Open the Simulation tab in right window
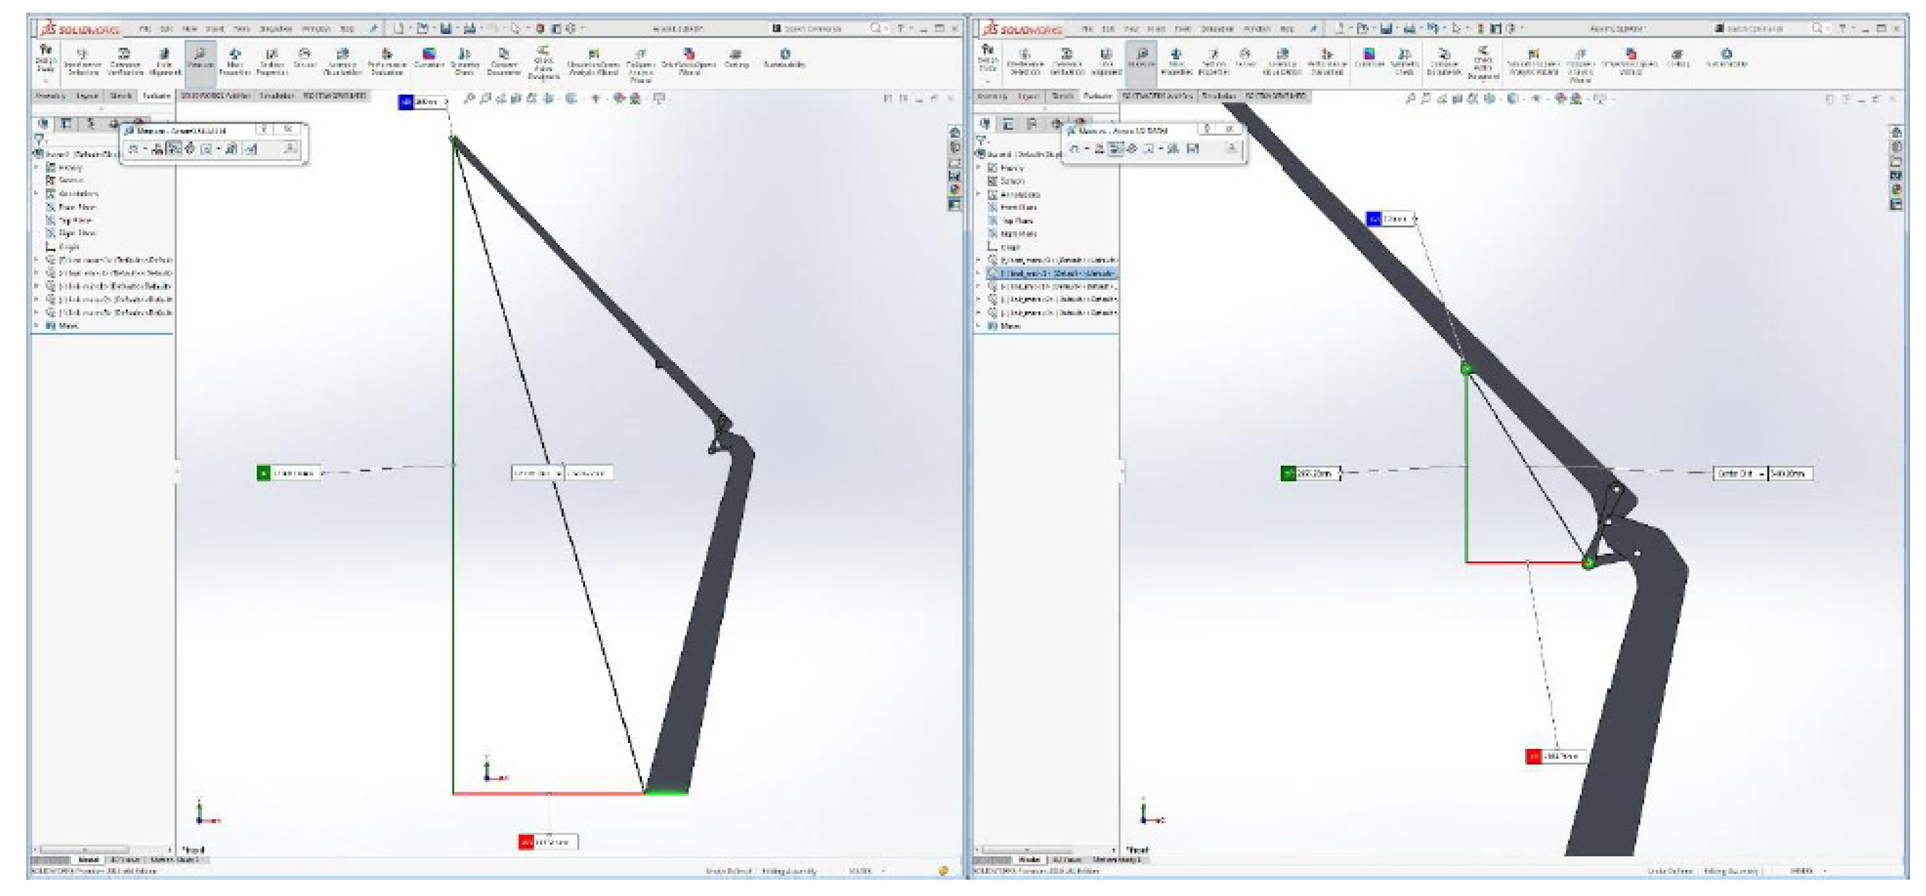Image resolution: width=1926 pixels, height=896 pixels. (x=1219, y=96)
